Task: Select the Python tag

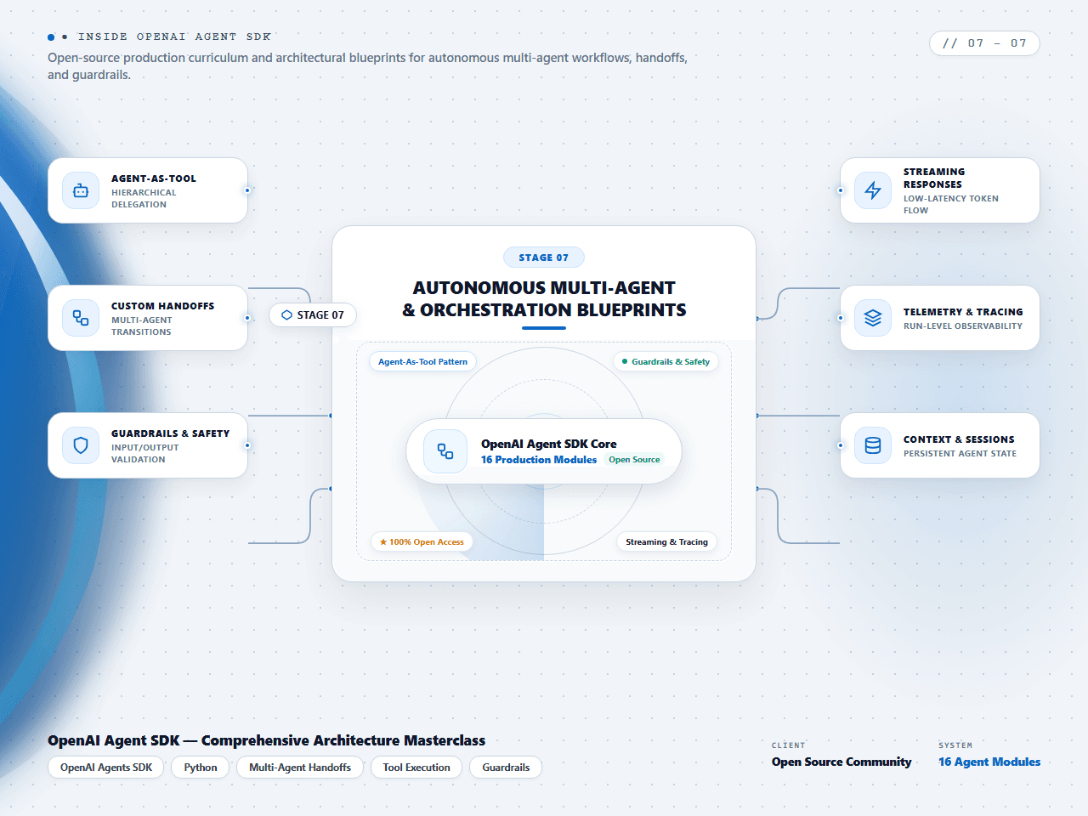Action: [201, 768]
